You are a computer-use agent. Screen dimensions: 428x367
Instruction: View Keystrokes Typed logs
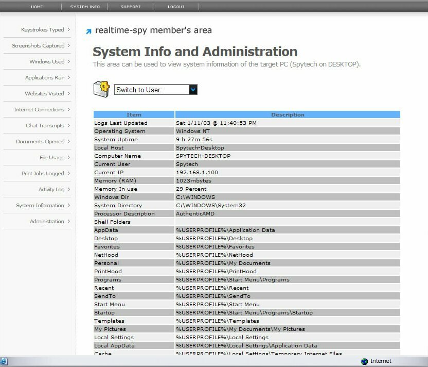(x=42, y=30)
